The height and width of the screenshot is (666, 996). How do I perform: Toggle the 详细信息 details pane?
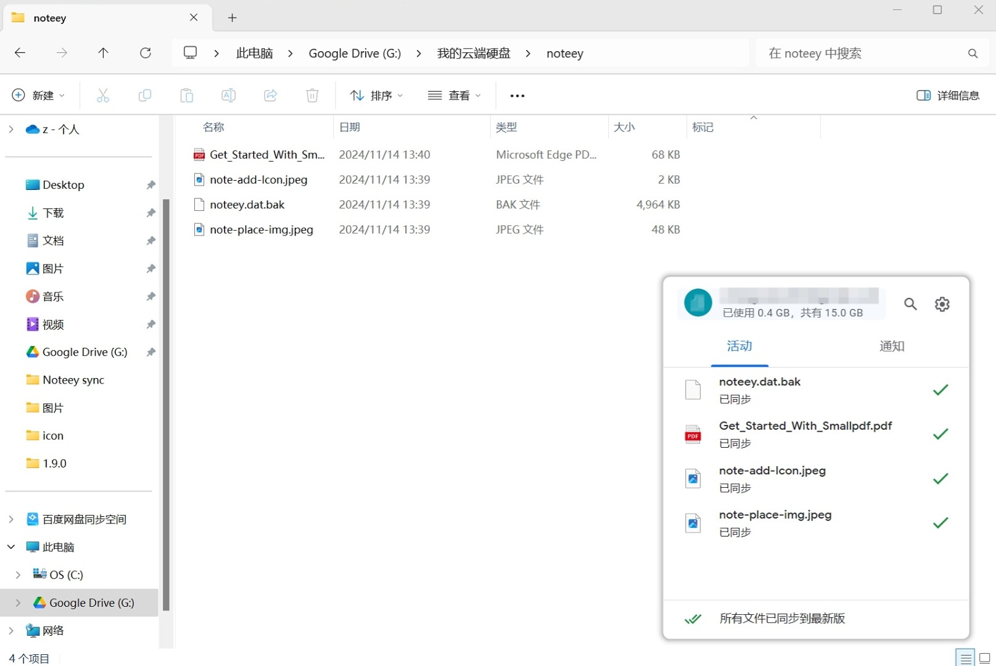tap(948, 96)
